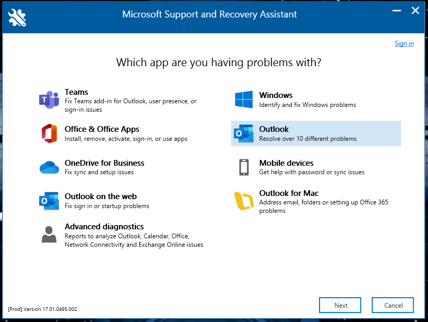Click the highlighted Outlook icon
428x322 pixels.
pyautogui.click(x=244, y=133)
